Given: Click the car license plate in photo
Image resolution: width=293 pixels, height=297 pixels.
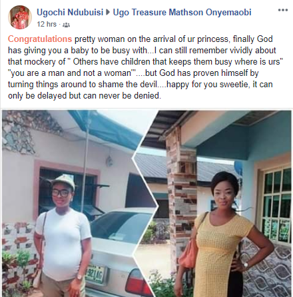Looking at the screenshot, I should click(95, 275).
